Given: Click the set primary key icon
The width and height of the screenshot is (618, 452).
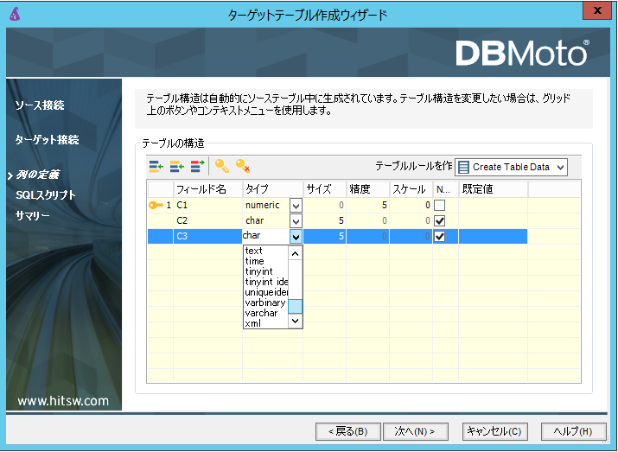Looking at the screenshot, I should 222,166.
